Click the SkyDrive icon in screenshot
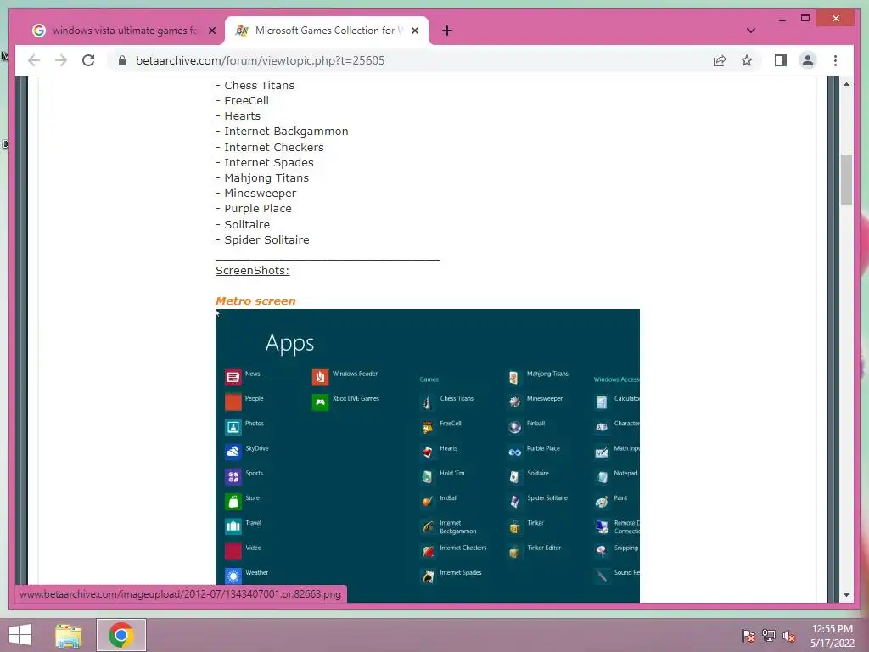Viewport: 869px width, 652px height. pyautogui.click(x=233, y=452)
